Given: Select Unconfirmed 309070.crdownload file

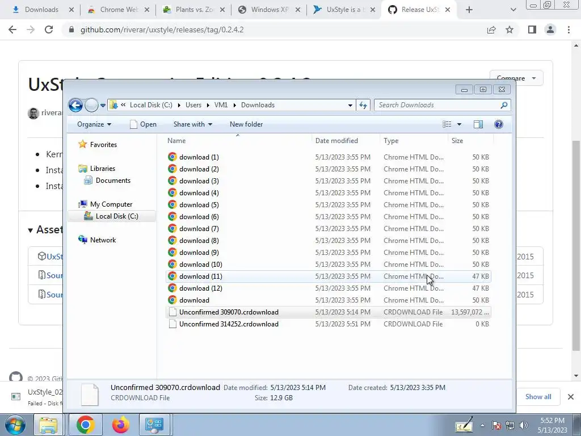Looking at the screenshot, I should click(329, 312).
